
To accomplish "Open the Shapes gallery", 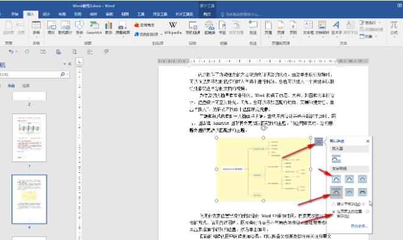I will click(79, 28).
